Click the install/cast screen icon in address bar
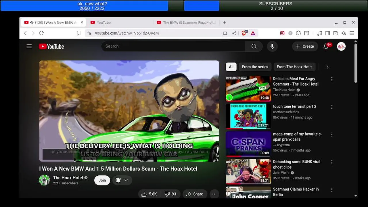Viewport: 368px width, 207px height. click(x=225, y=33)
